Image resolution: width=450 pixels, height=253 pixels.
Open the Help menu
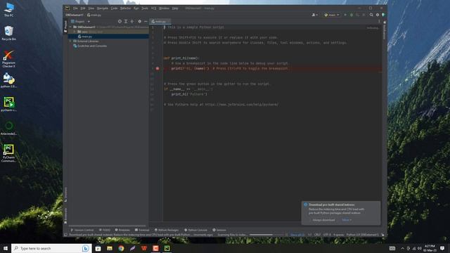(175, 8)
